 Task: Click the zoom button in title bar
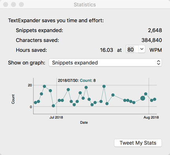point(21,4)
